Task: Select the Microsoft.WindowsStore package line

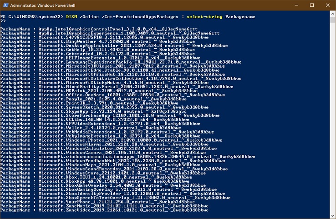Action: [x=103, y=173]
